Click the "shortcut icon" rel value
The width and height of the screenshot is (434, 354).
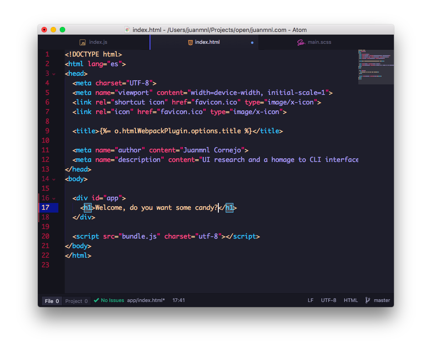pos(139,102)
